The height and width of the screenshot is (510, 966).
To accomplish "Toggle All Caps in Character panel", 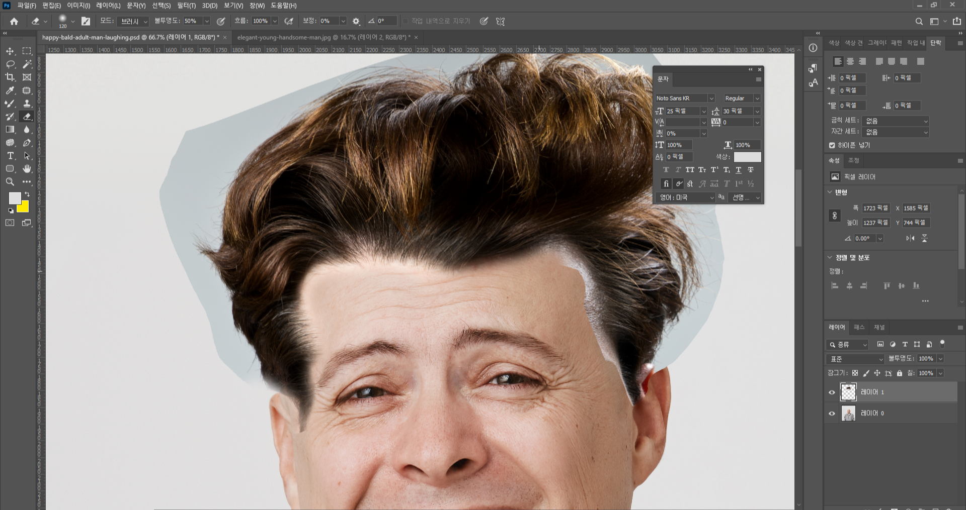I will click(690, 170).
